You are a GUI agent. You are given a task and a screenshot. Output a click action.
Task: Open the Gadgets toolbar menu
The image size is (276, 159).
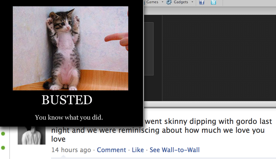click(x=181, y=2)
